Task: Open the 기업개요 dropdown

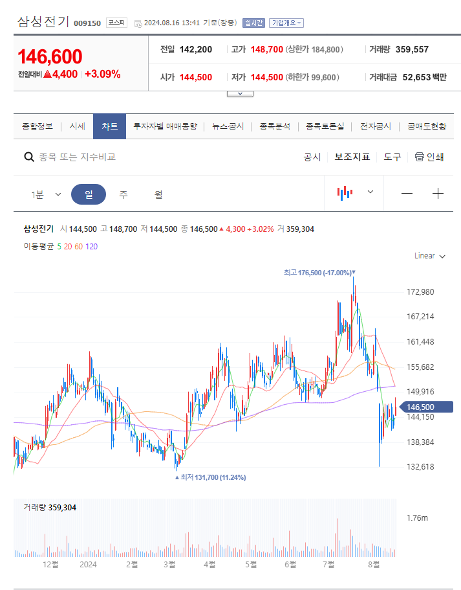Action: point(286,23)
